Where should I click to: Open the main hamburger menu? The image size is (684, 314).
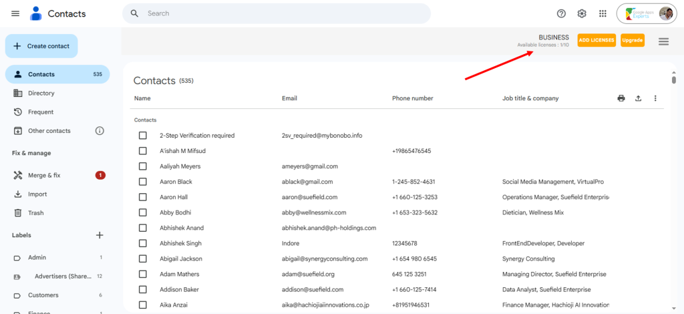pos(15,14)
